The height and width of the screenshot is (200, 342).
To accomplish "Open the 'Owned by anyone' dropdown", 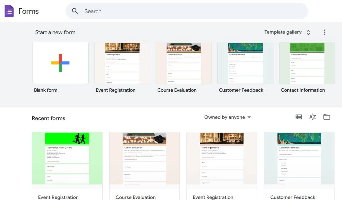I will (x=227, y=117).
